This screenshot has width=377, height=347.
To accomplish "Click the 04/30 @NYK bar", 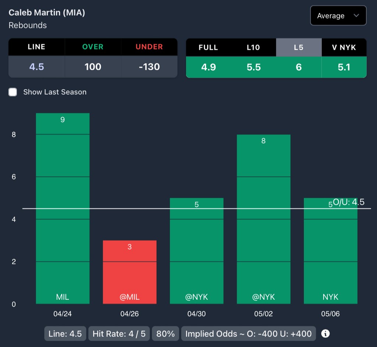I will click(x=197, y=251).
